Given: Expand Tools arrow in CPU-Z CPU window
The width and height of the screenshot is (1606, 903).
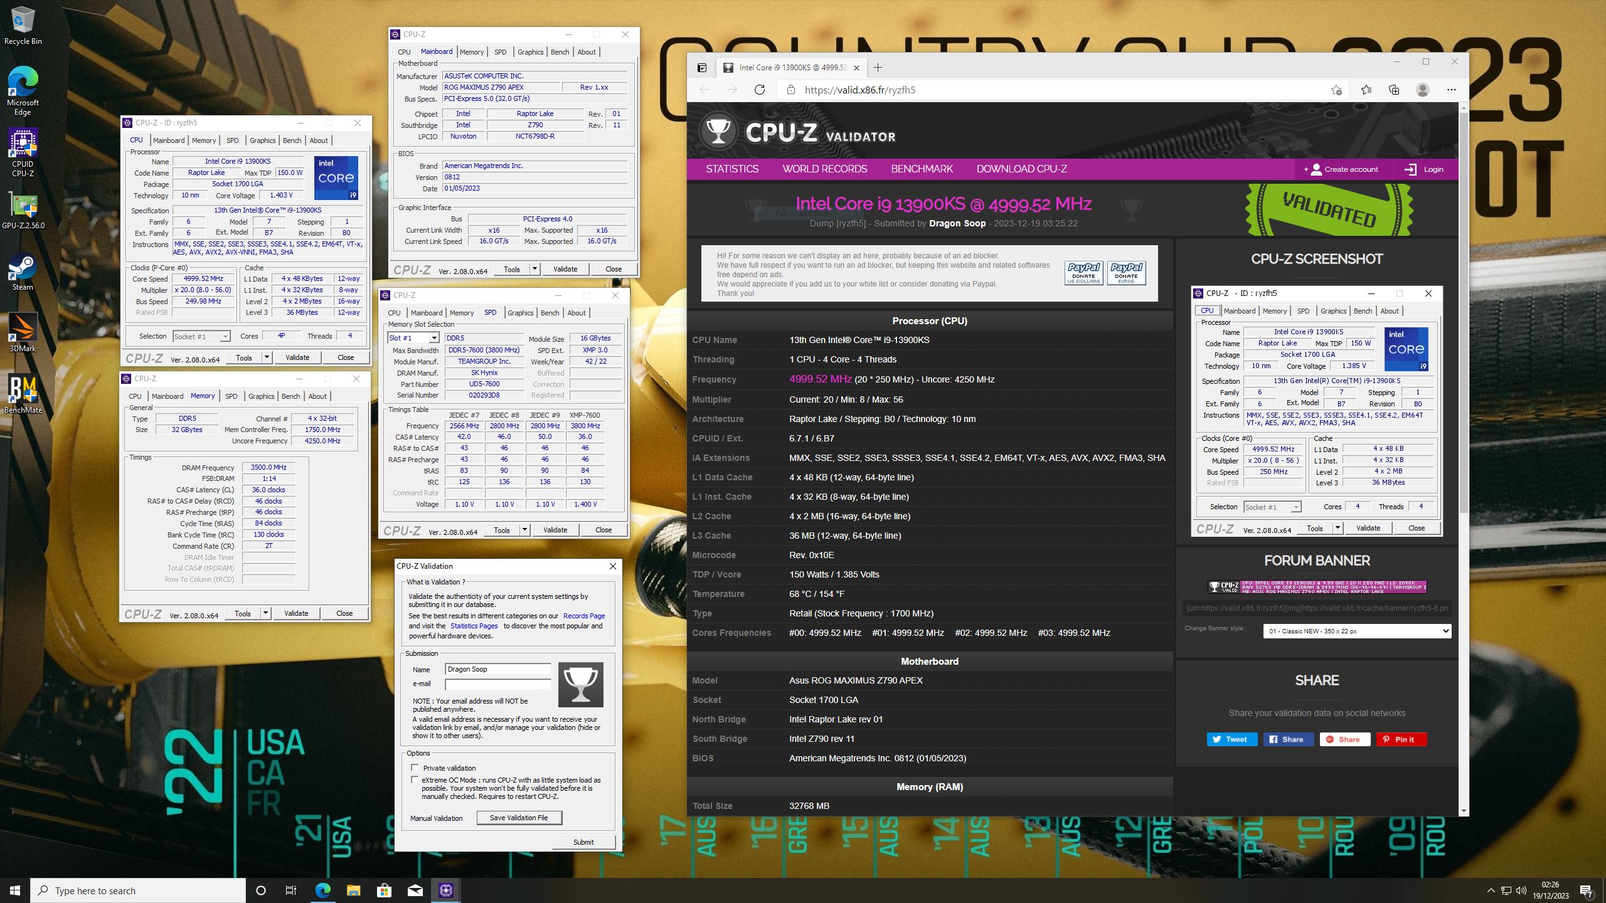Looking at the screenshot, I should click(x=267, y=357).
